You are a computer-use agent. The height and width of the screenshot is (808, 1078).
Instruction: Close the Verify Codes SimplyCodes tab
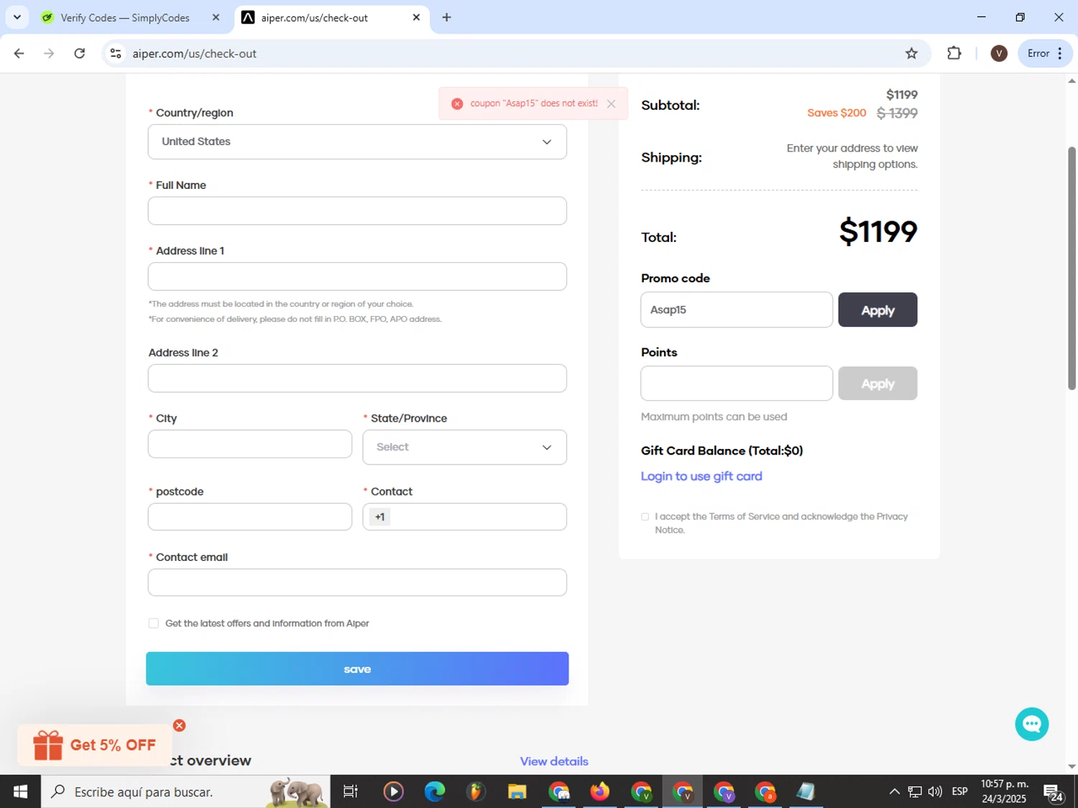pos(216,17)
